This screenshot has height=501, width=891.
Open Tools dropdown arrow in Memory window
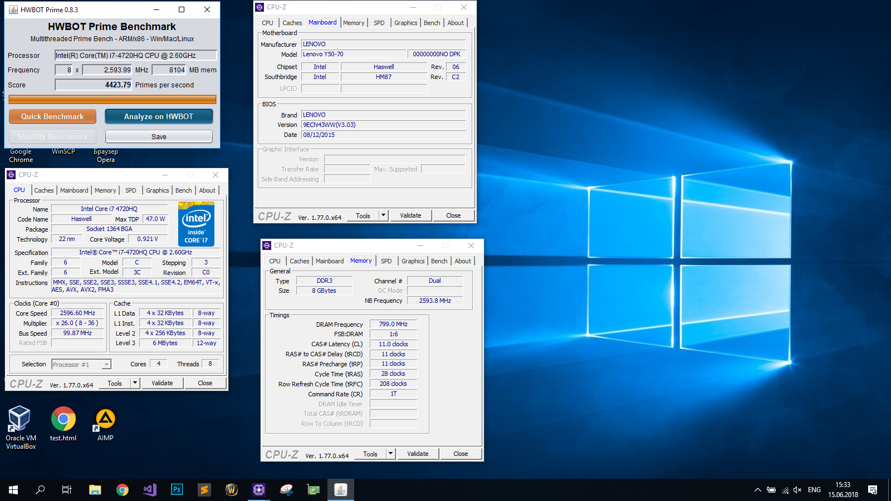coord(390,454)
